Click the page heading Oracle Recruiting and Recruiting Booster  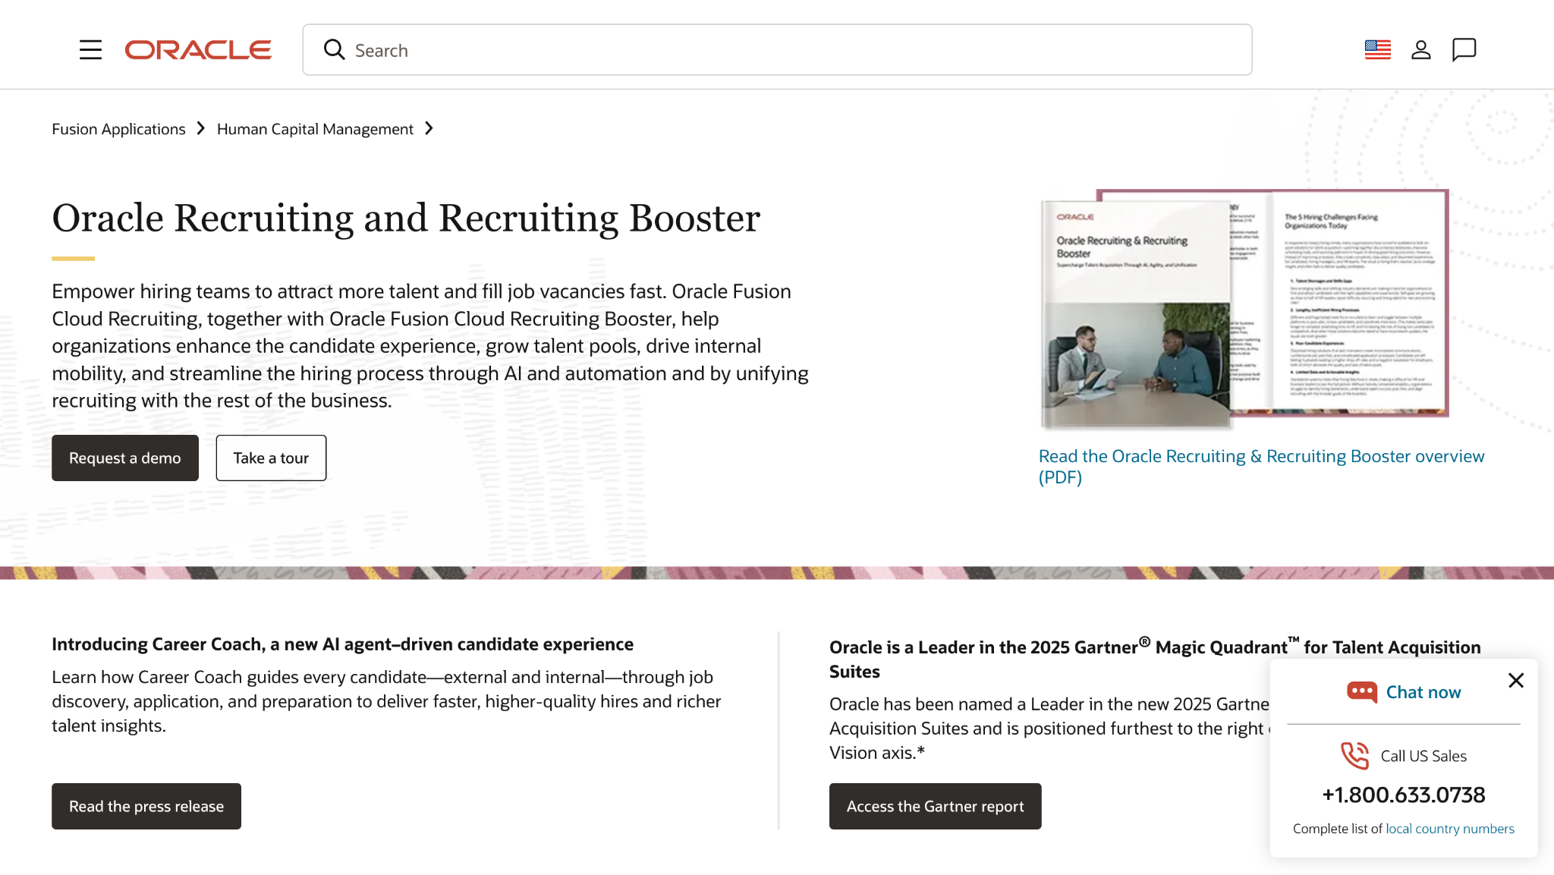pyautogui.click(x=406, y=218)
